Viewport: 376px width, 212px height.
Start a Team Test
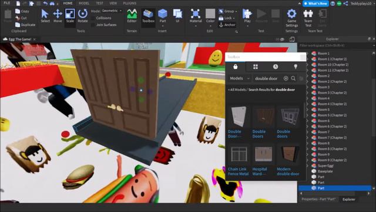tap(308, 18)
